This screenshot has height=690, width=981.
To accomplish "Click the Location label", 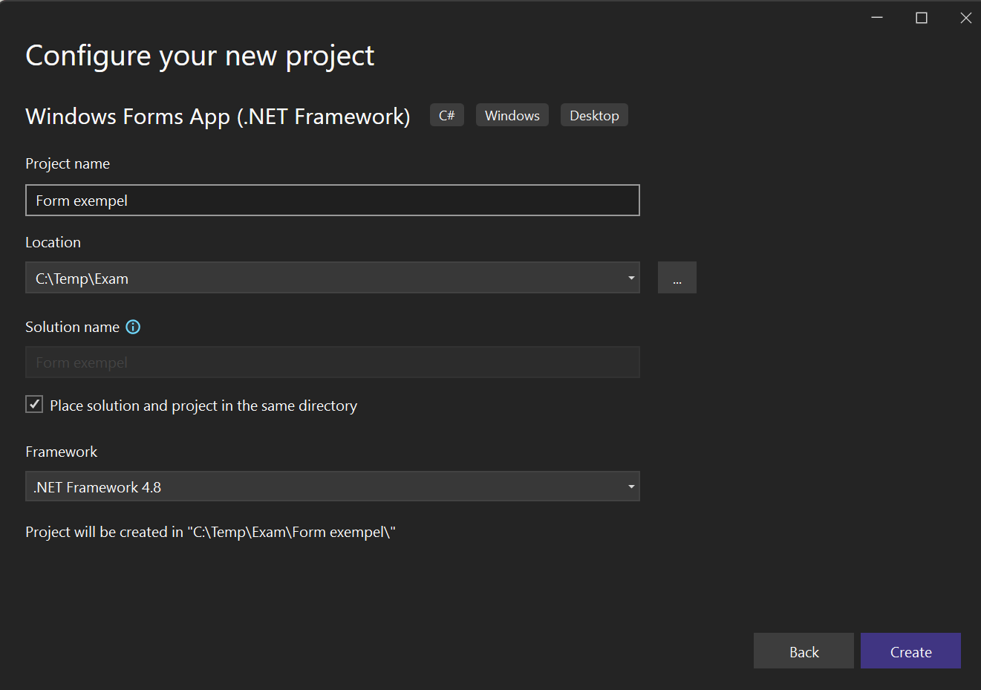I will [x=53, y=242].
